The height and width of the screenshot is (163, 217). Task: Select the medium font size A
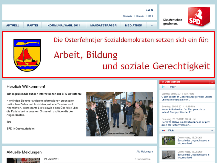tap(149, 10)
